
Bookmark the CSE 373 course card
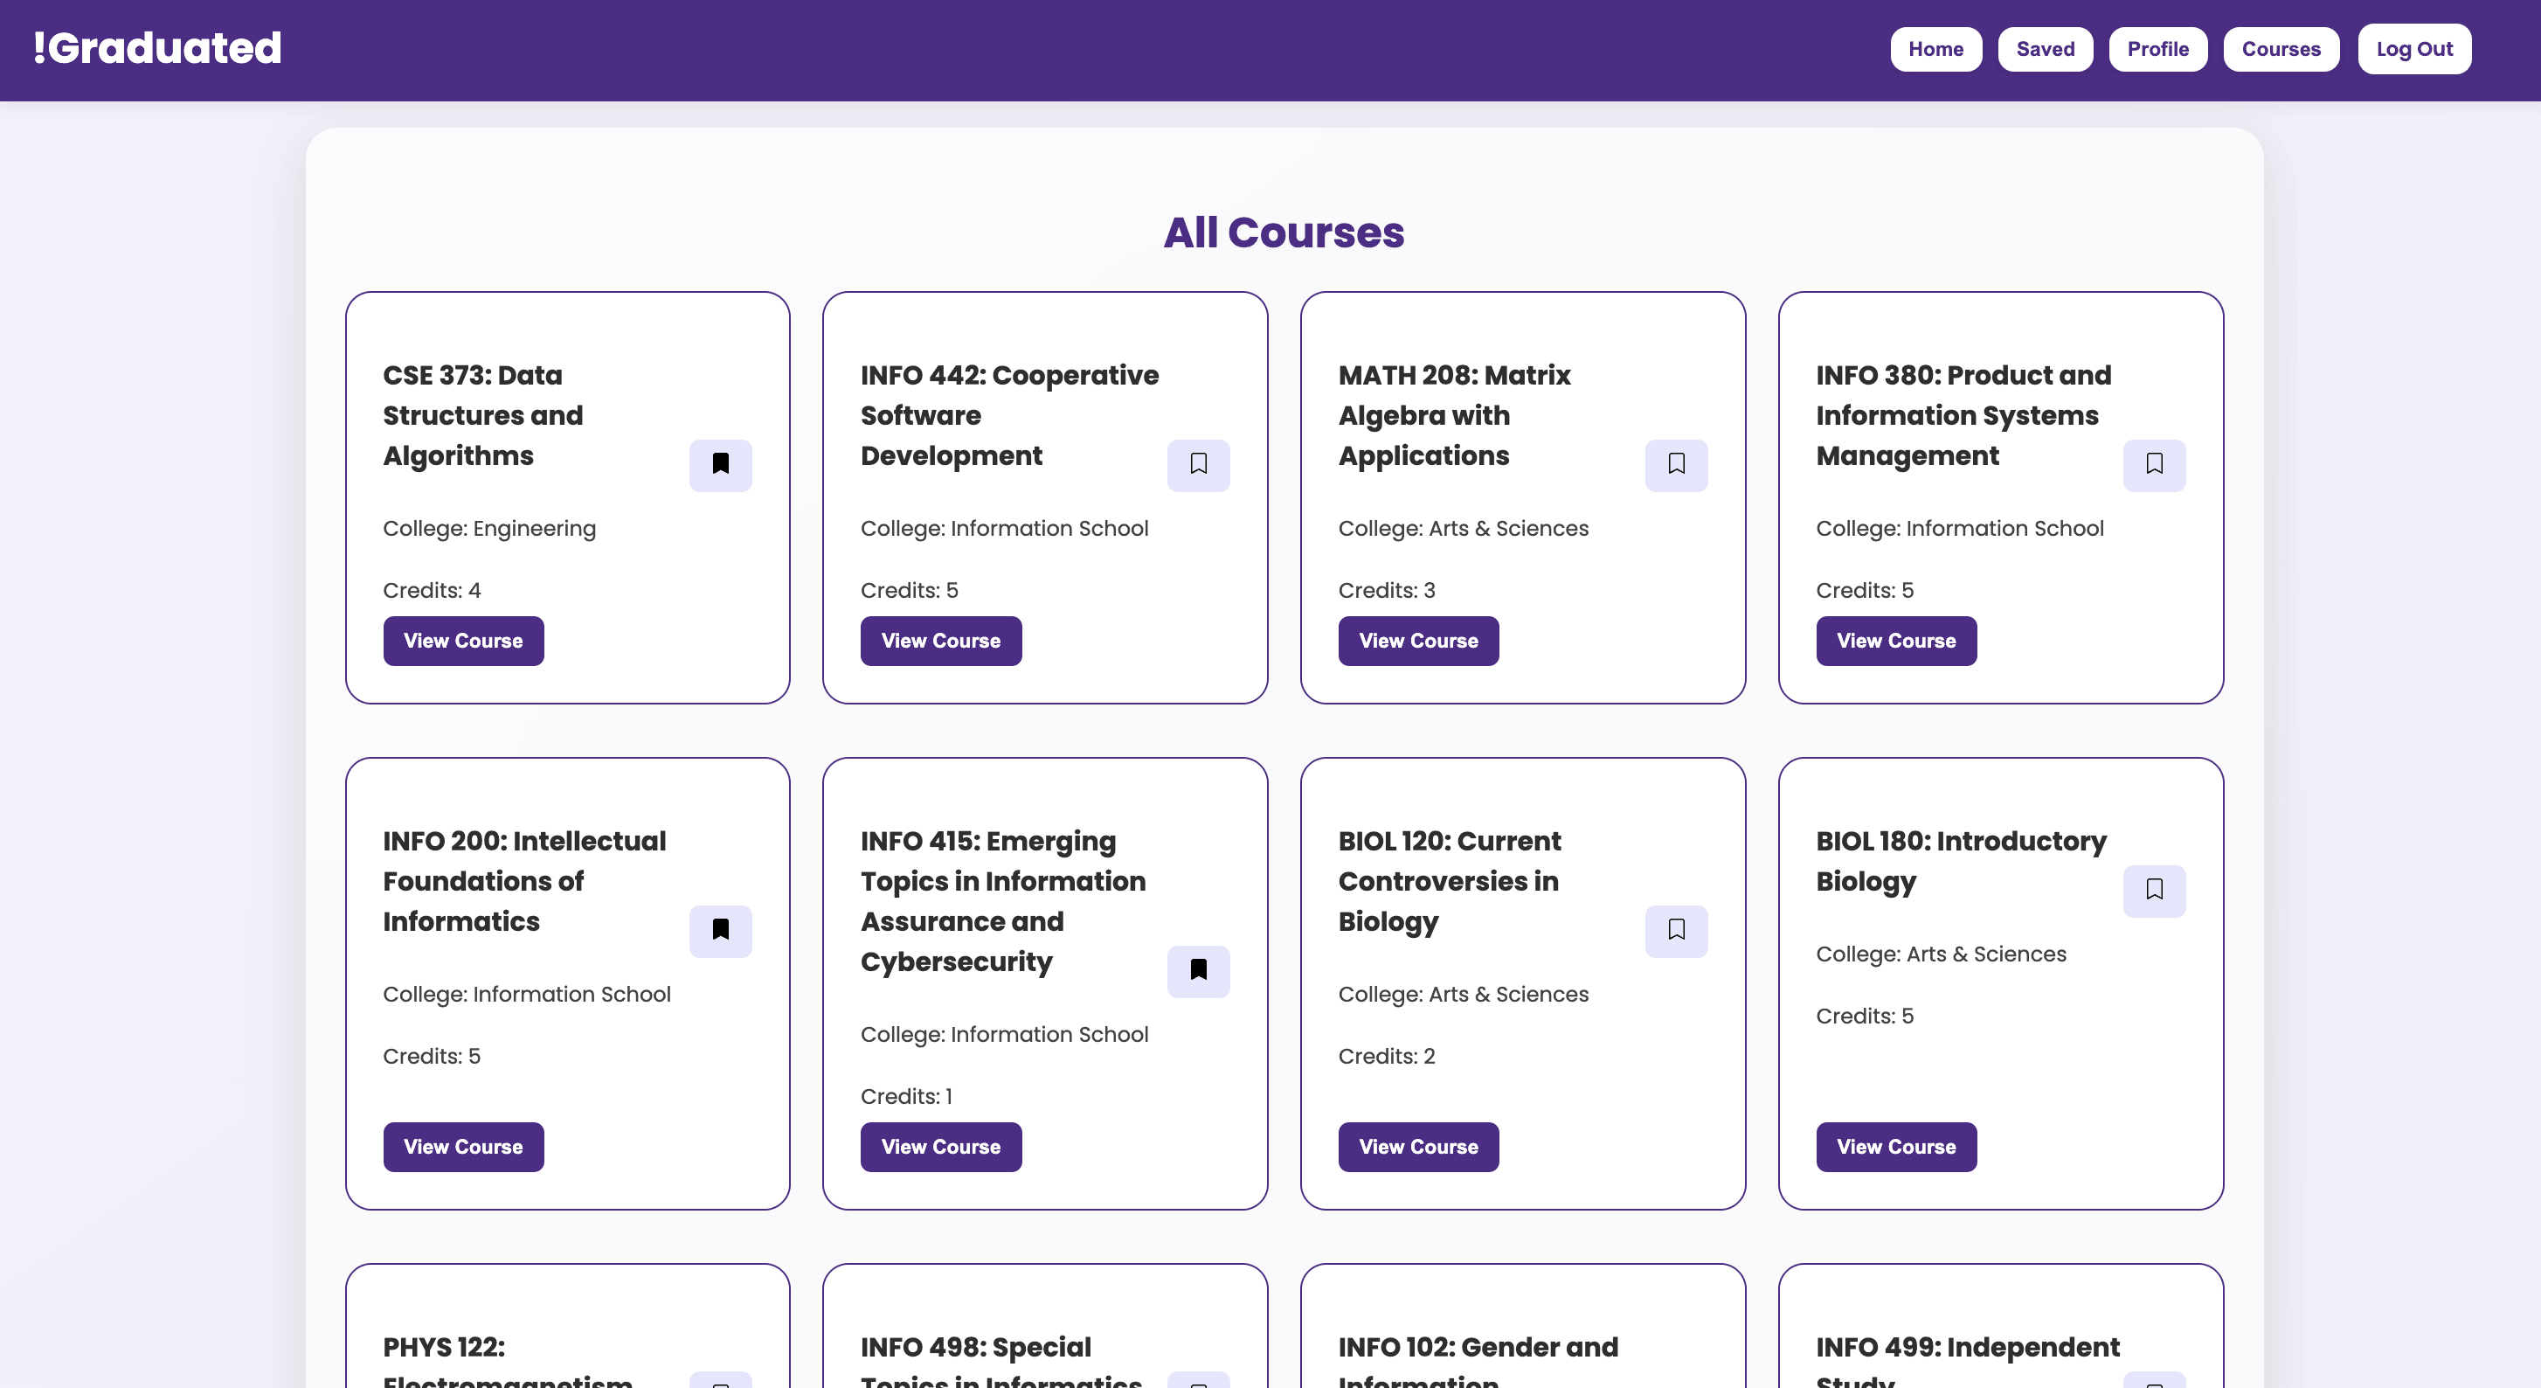click(x=720, y=465)
